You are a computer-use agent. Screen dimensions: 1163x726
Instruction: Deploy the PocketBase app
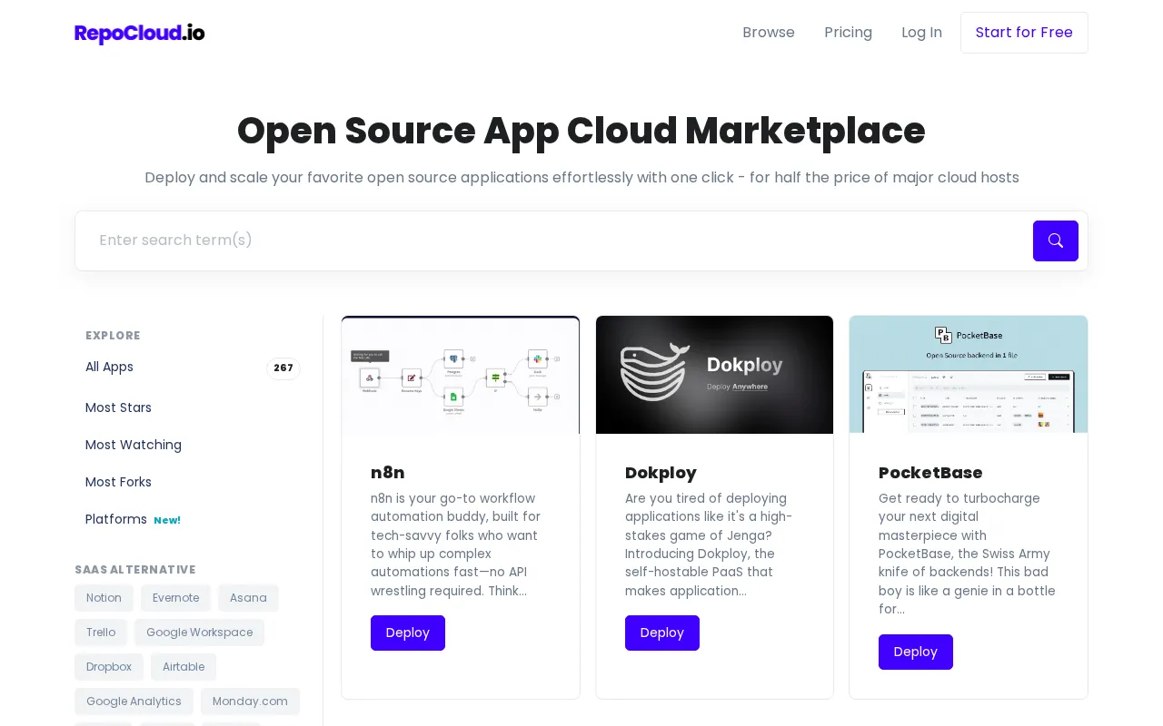pyautogui.click(x=916, y=652)
